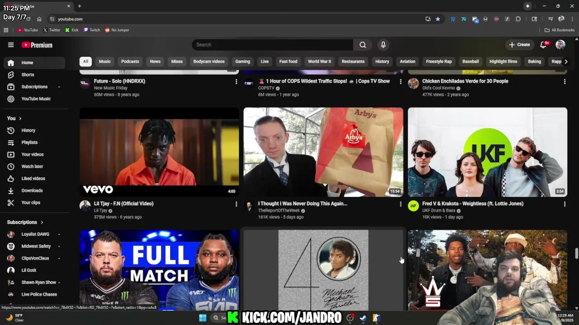Open YouTube Music in sidebar
579x325 pixels.
click(x=34, y=99)
